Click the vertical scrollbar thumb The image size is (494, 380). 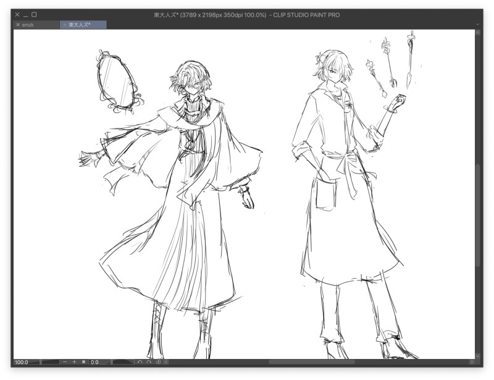477,216
